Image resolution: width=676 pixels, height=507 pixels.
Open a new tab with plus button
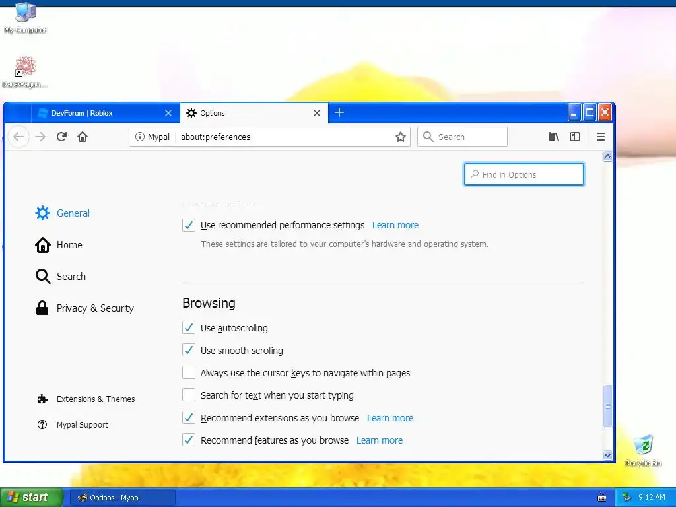pos(339,112)
